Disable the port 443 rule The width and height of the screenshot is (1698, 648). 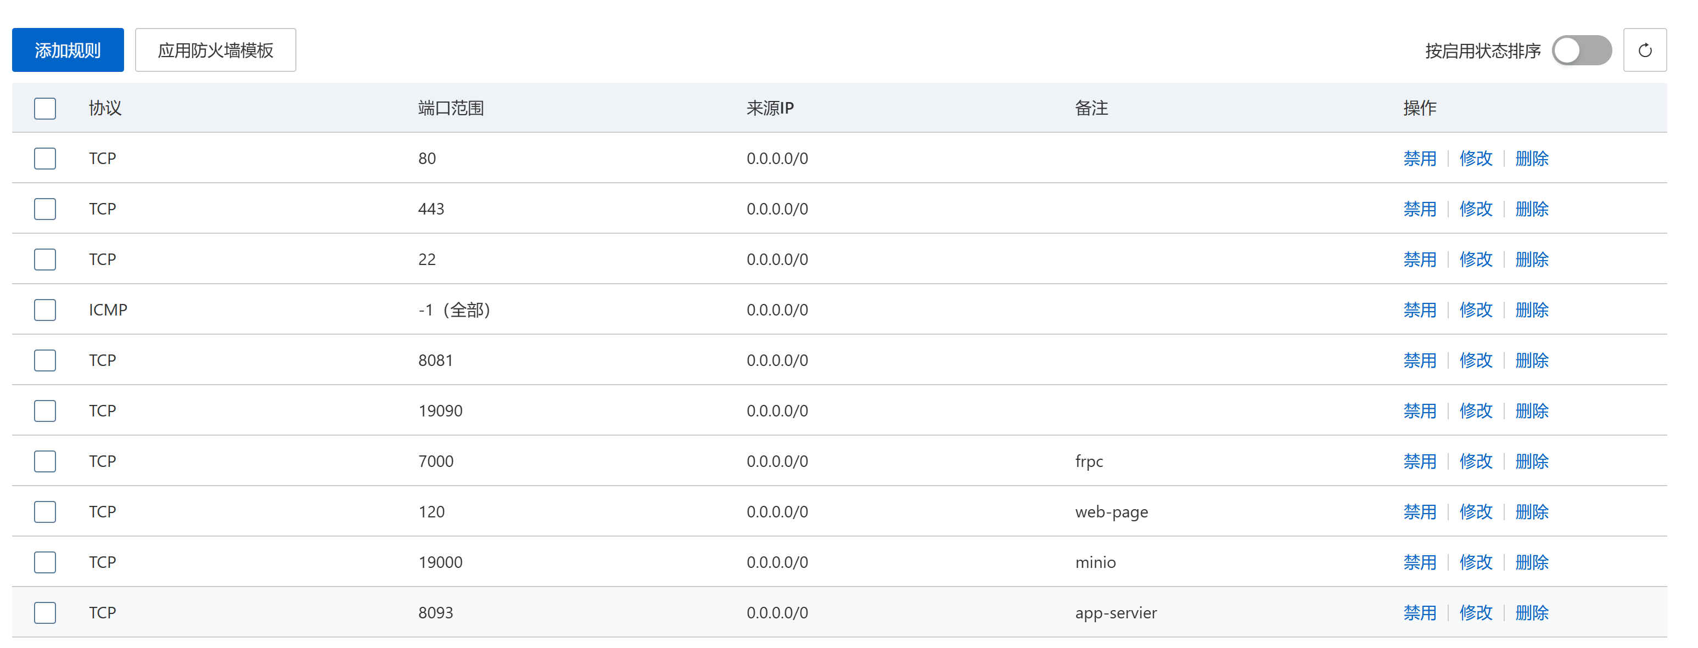[x=1419, y=209]
